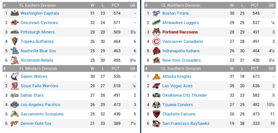
Task: Click PCT column header in FL Western Division
Action: (116, 69)
